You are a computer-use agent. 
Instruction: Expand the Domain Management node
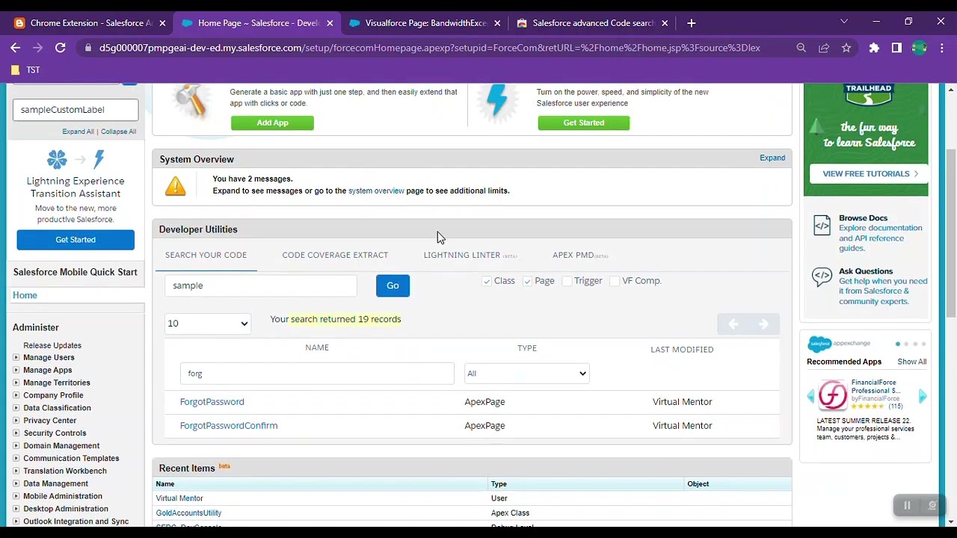tap(16, 445)
